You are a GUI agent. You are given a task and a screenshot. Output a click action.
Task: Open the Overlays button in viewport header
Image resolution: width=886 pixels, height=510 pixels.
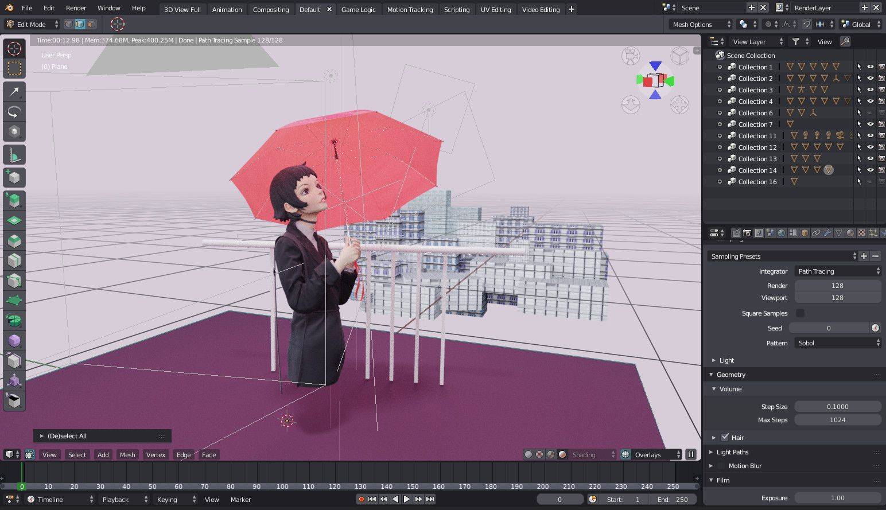click(651, 455)
